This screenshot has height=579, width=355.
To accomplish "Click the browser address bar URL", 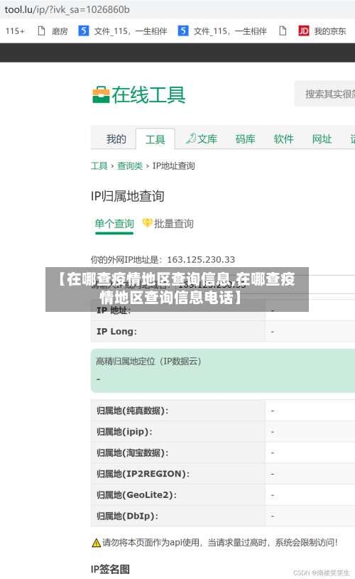I will pos(67,9).
